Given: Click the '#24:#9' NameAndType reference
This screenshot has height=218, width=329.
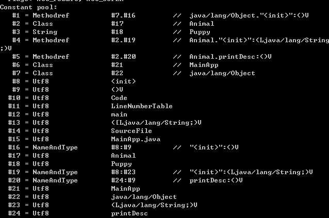Looking at the screenshot, I should pyautogui.click(x=123, y=180).
